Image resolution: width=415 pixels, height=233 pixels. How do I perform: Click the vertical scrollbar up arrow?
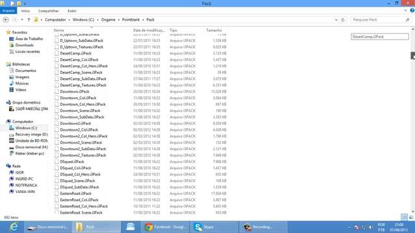[x=412, y=29]
